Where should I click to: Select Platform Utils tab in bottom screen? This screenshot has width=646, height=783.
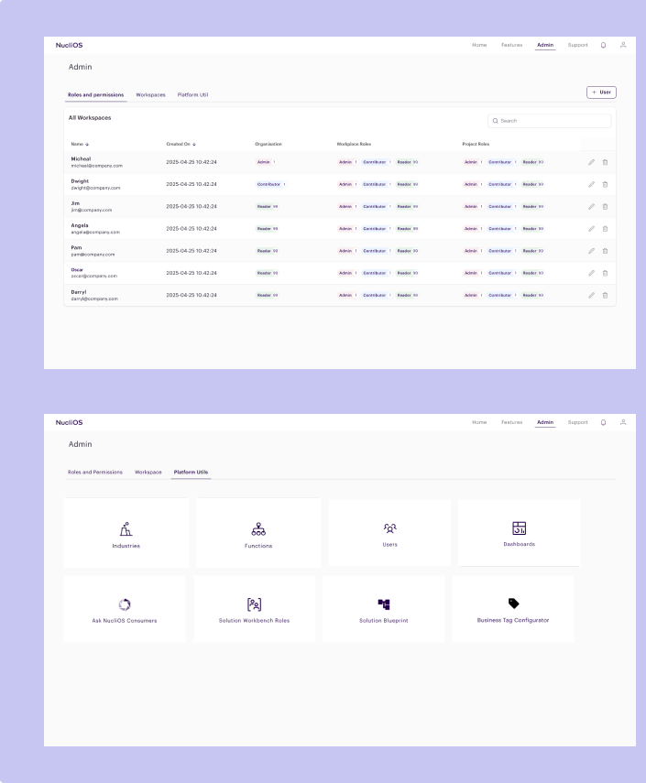click(191, 472)
